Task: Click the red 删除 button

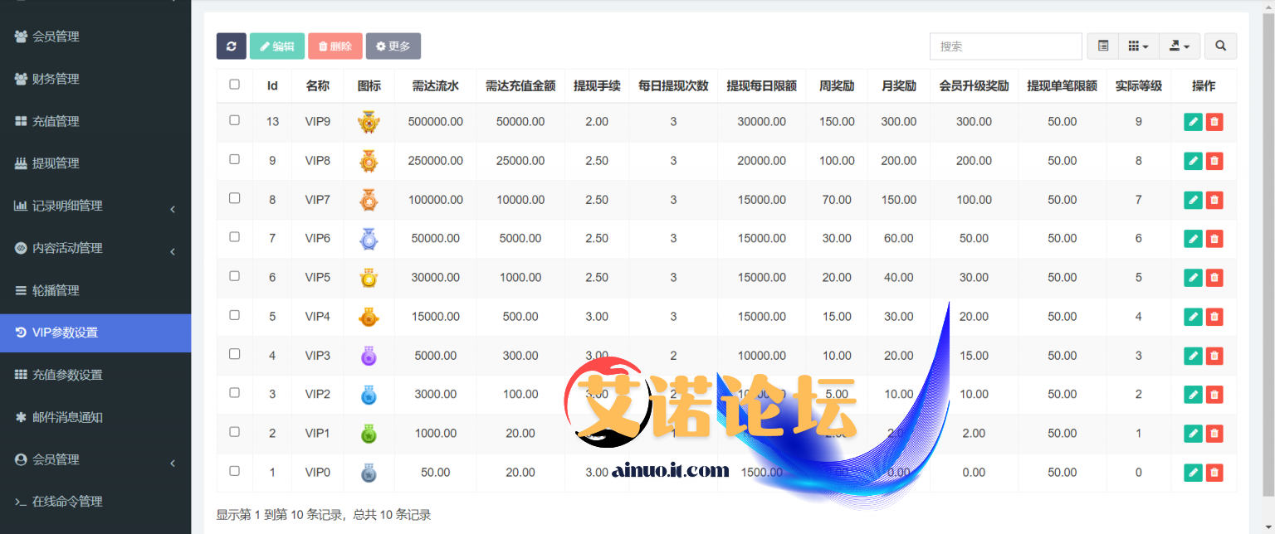Action: coord(335,46)
